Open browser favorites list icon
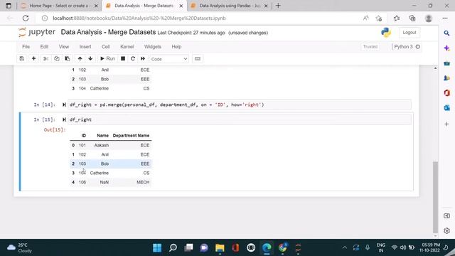Viewport: 455px width, 256px height. point(397,18)
